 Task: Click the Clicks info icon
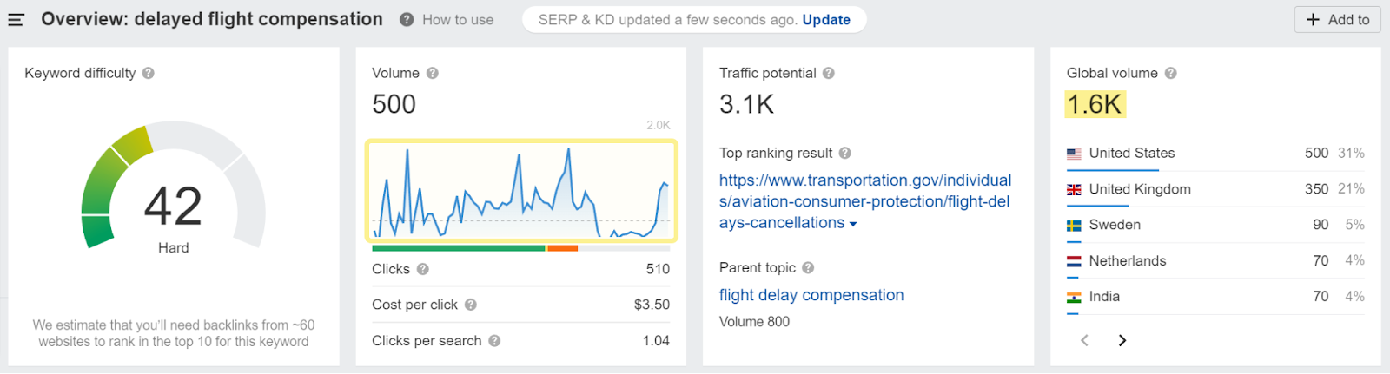tap(423, 269)
